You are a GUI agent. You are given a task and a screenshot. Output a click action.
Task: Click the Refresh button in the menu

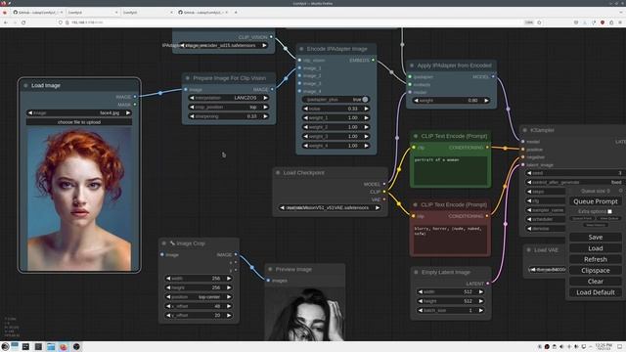pyautogui.click(x=596, y=259)
